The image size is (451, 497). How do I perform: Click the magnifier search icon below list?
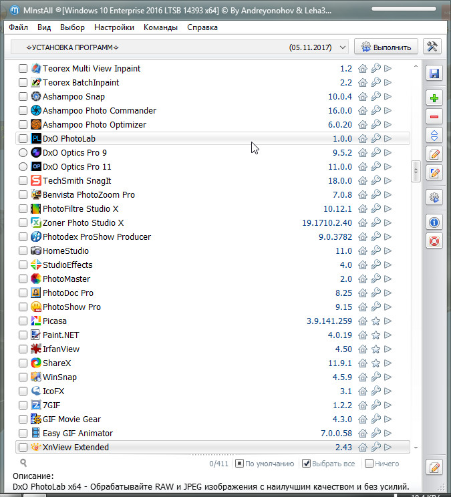(x=23, y=463)
